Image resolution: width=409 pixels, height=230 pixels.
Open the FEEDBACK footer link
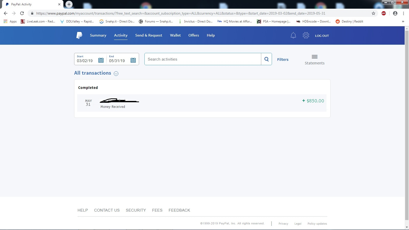pyautogui.click(x=179, y=210)
